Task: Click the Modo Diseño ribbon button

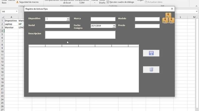Action: click(102, 2)
